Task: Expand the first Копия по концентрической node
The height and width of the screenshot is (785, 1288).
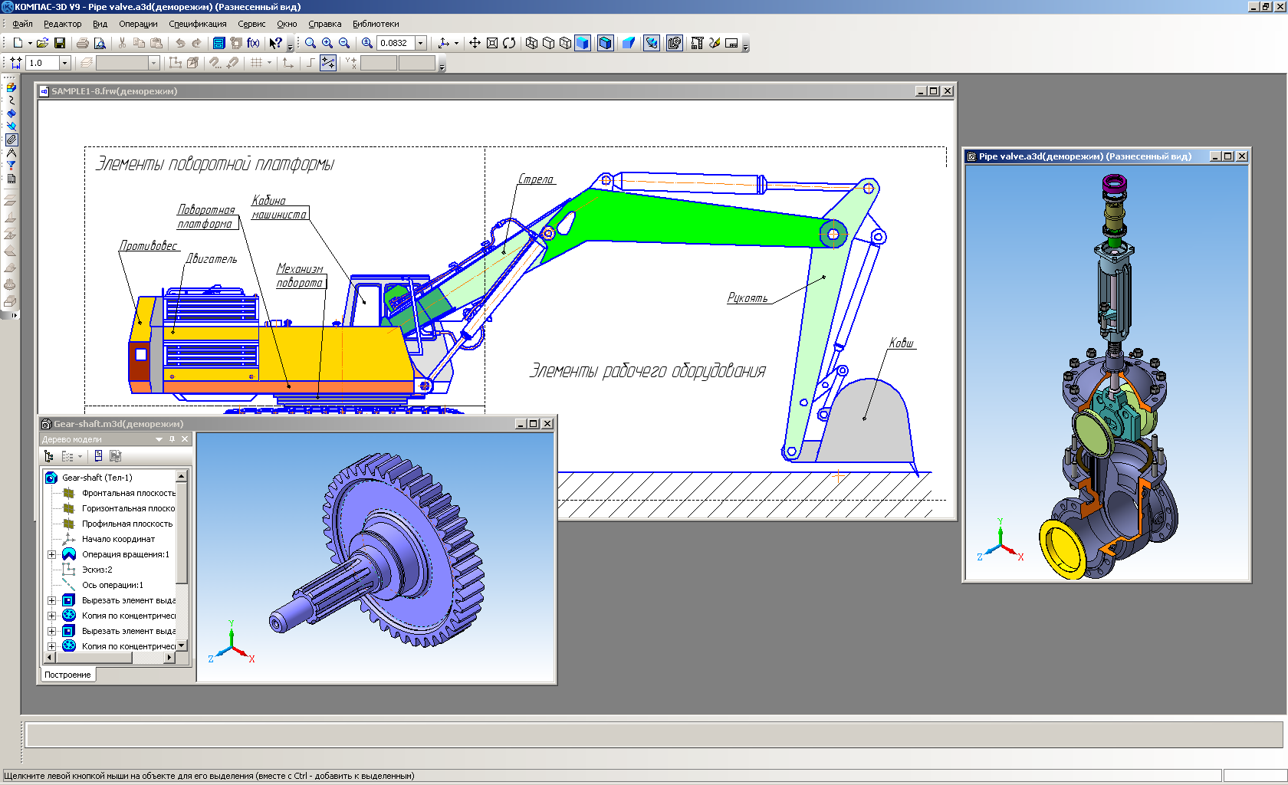Action: (52, 616)
